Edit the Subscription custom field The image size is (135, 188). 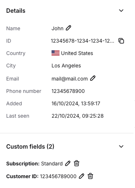(68, 163)
